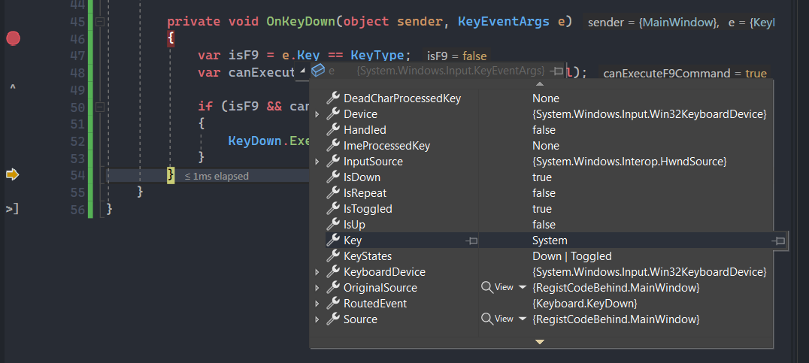Image resolution: width=809 pixels, height=363 pixels.
Task: Select the IsUp value 'false'
Action: [544, 225]
